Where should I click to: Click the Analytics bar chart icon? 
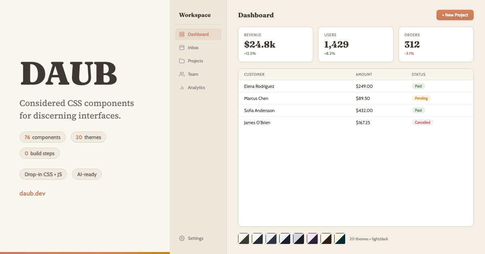182,87
